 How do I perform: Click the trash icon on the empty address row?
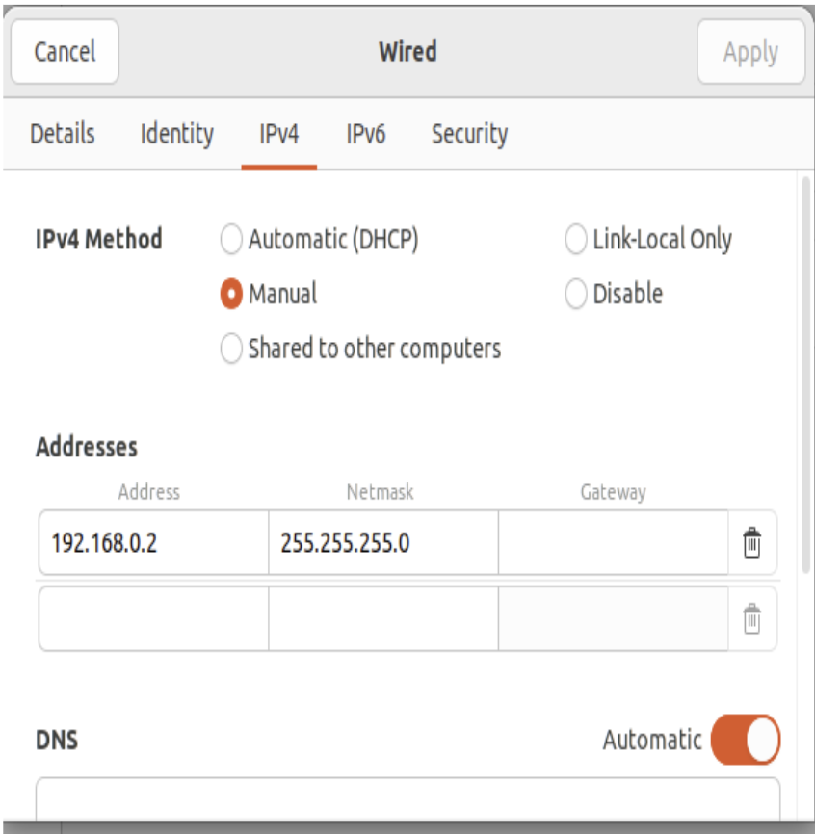click(x=751, y=618)
